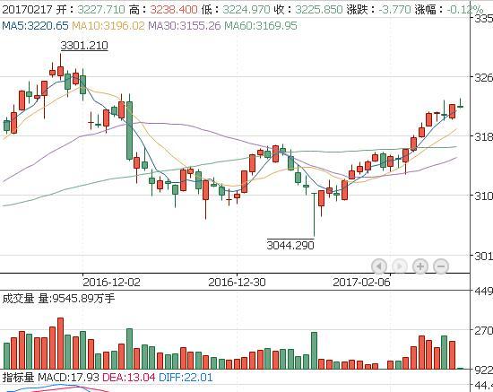Click the 2016-12-02 date axis label
Image resolution: width=493 pixels, height=392 pixels.
pyautogui.click(x=111, y=282)
